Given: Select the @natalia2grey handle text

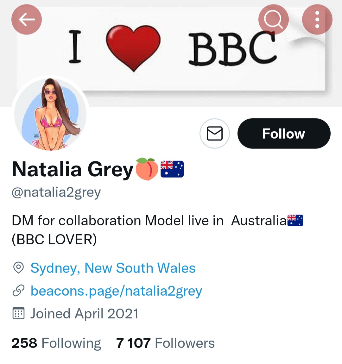Looking at the screenshot, I should click(56, 192).
